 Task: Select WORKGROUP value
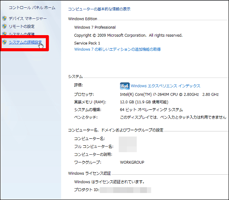(132, 162)
